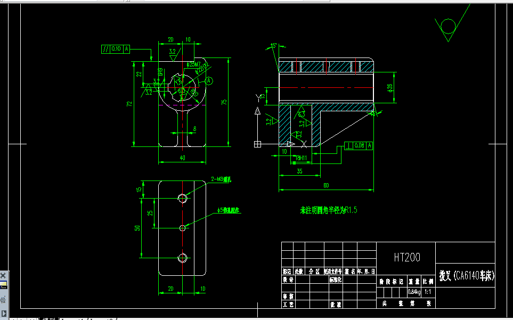Click the "8" rib thickness dimension
513x320 pixels.
tap(194, 129)
